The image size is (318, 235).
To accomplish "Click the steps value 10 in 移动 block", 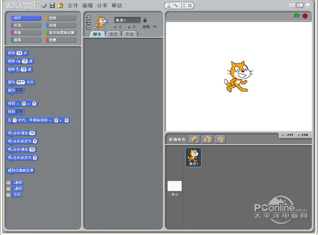I will pyautogui.click(x=19, y=53).
